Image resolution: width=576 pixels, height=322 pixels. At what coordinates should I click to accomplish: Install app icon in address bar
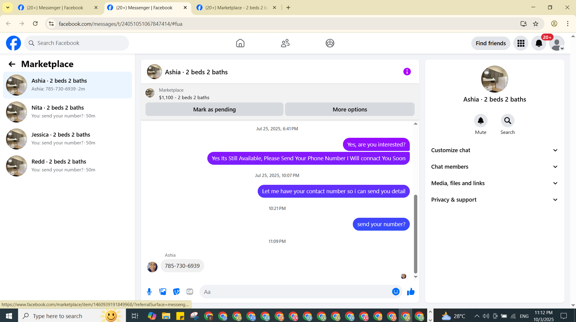click(x=523, y=24)
